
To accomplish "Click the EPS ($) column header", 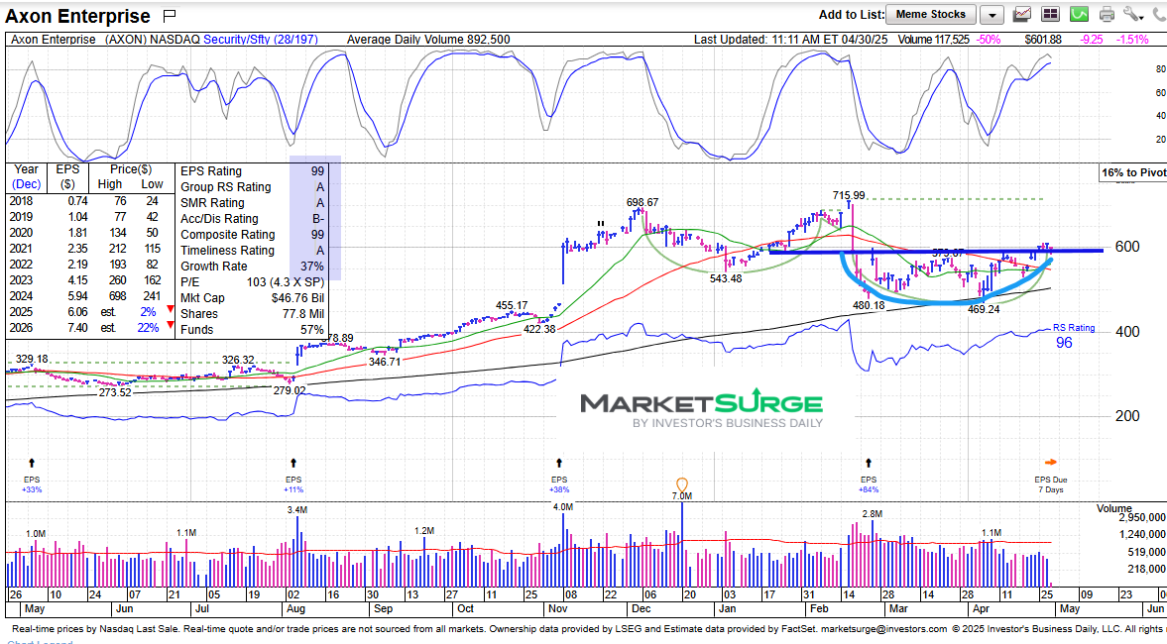I will (x=67, y=176).
